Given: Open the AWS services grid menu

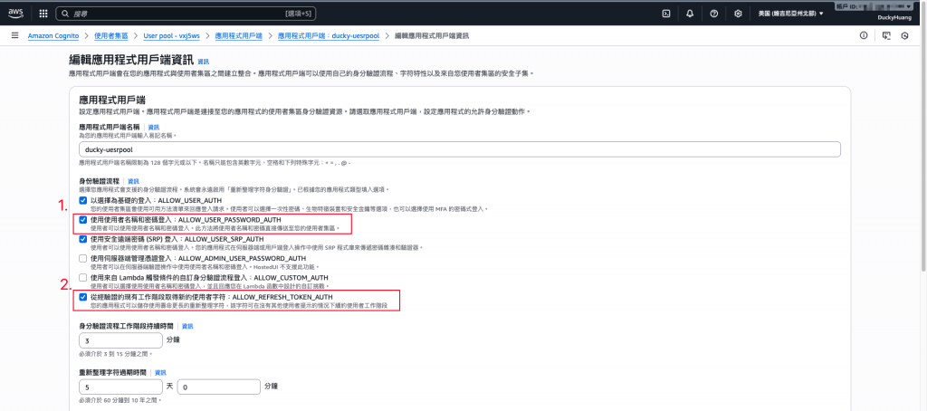Looking at the screenshot, I should [x=43, y=13].
